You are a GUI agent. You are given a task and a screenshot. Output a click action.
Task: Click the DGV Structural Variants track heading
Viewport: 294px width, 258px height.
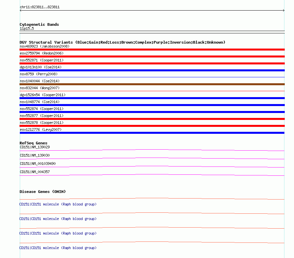[123, 42]
